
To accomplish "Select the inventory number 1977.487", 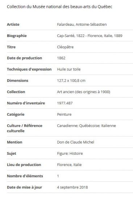I will point(65,103).
